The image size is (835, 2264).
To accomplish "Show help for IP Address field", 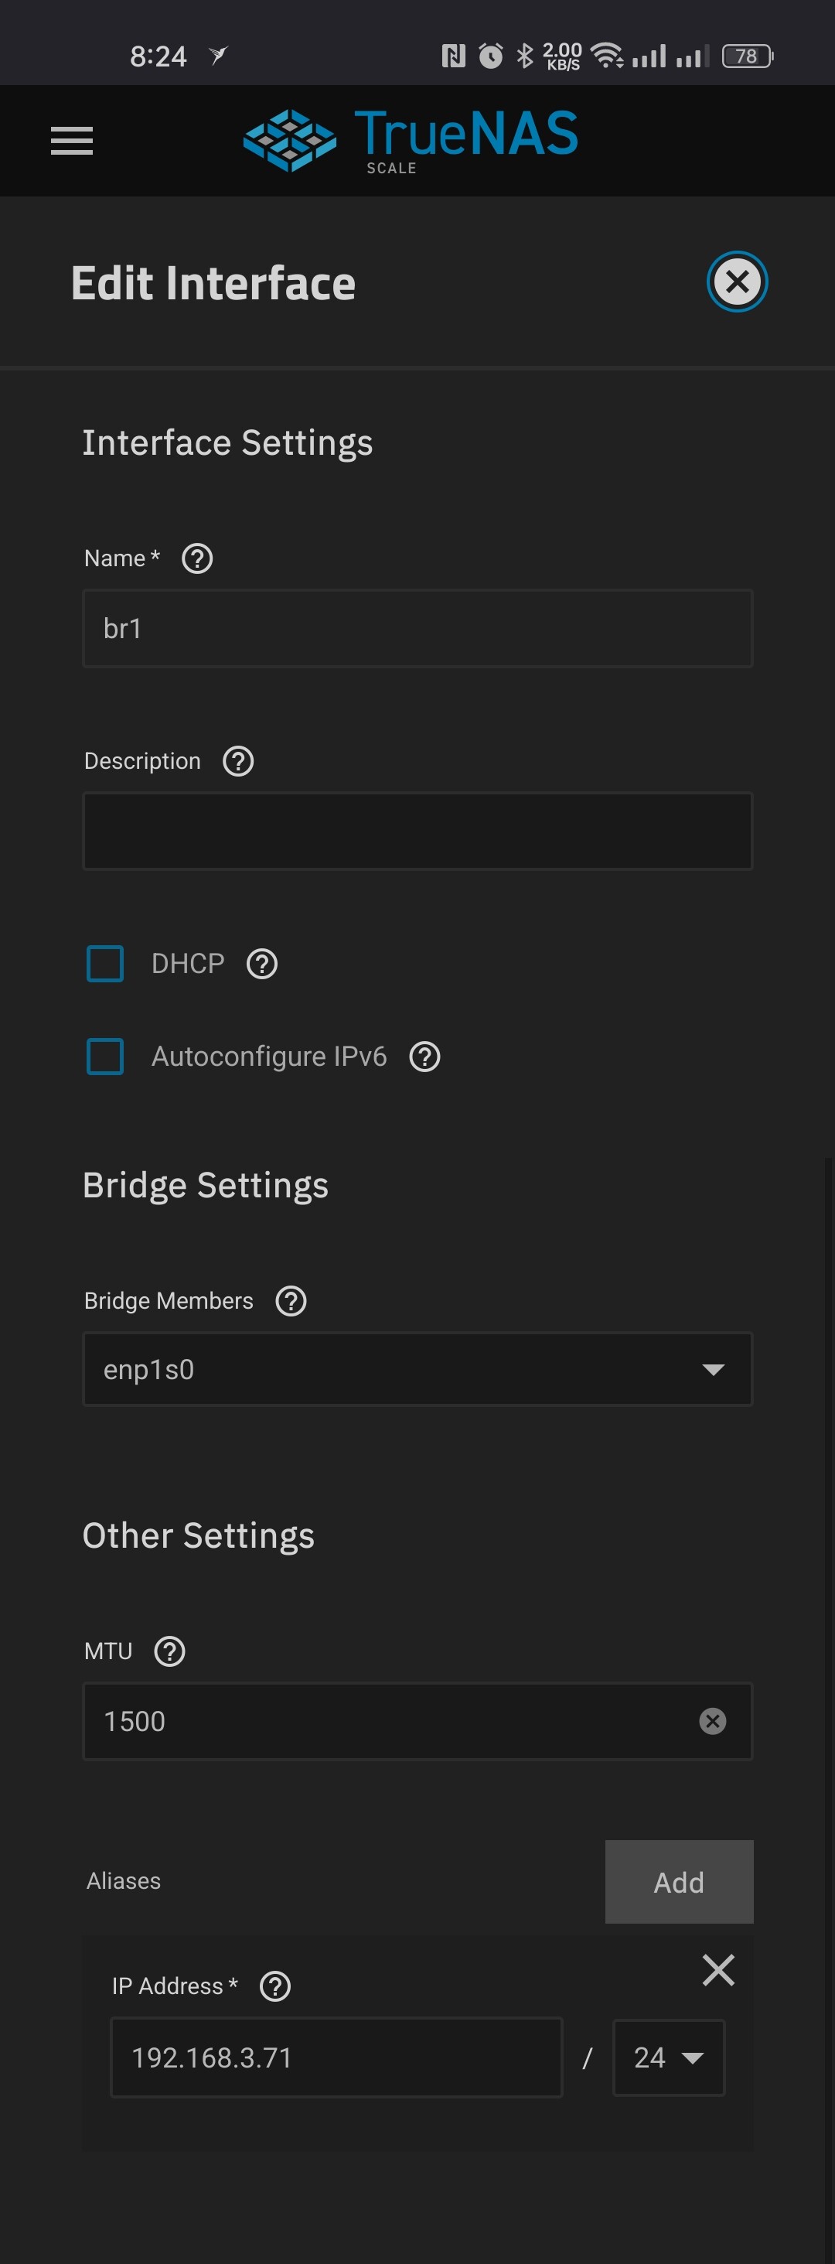I will [275, 1986].
